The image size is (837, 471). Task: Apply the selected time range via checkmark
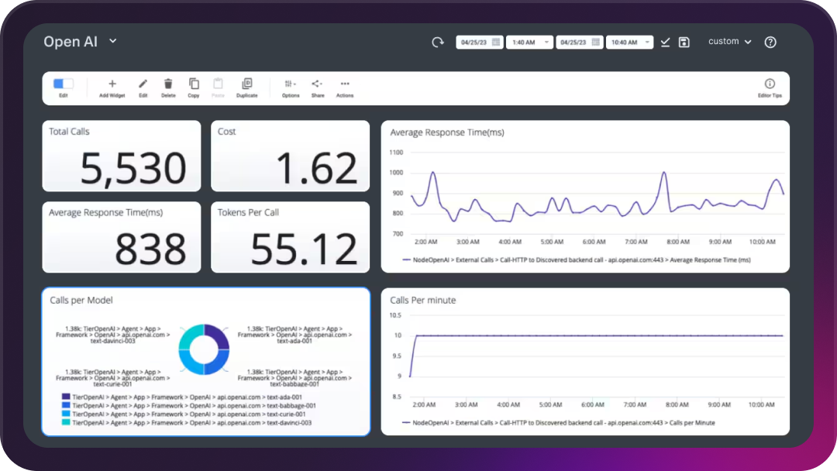pos(665,42)
